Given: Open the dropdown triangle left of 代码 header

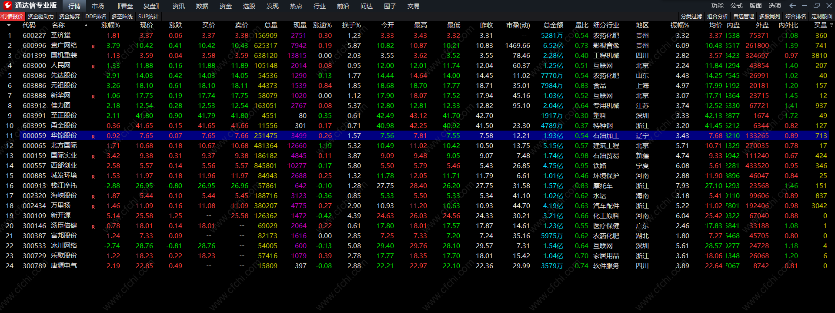Looking at the screenshot, I should click(x=9, y=25).
